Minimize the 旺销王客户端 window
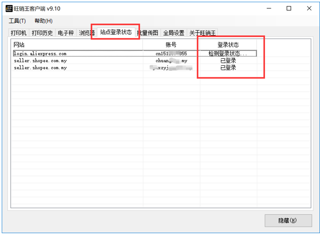The image size is (320, 234). pos(269,9)
